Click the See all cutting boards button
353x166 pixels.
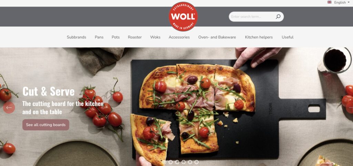46,125
